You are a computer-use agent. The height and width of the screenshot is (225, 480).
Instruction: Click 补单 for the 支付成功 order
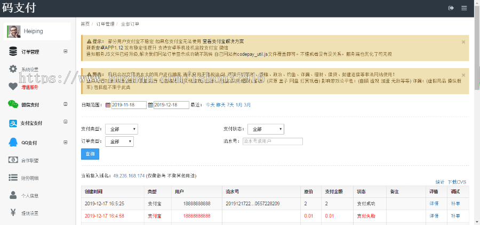(x=455, y=204)
